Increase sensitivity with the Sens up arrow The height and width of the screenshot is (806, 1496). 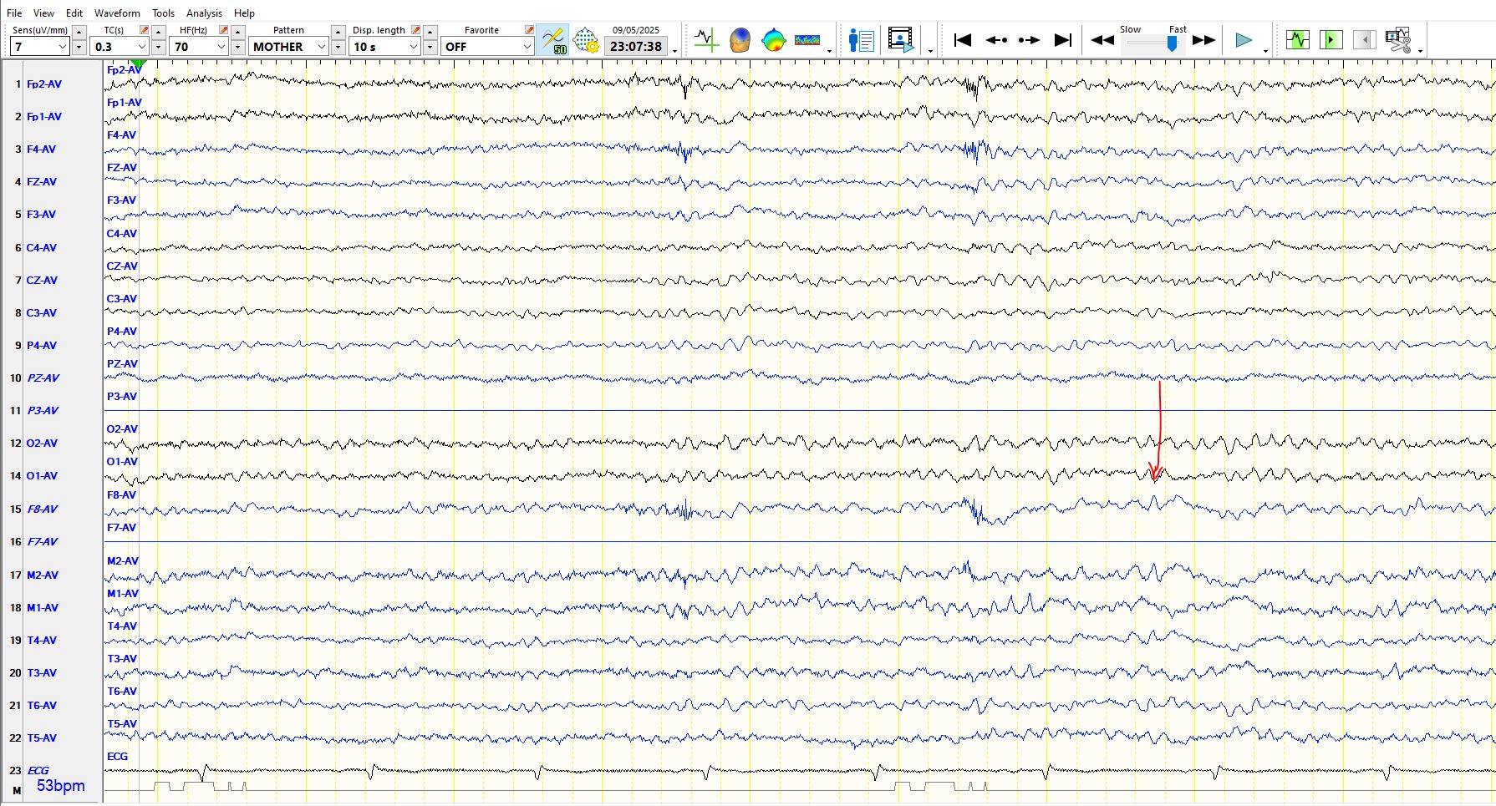79,32
